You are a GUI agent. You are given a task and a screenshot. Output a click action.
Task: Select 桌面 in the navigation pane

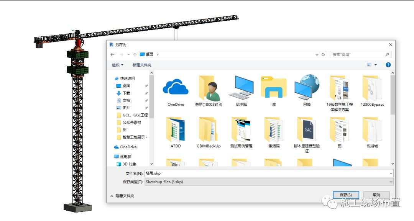[x=123, y=86]
